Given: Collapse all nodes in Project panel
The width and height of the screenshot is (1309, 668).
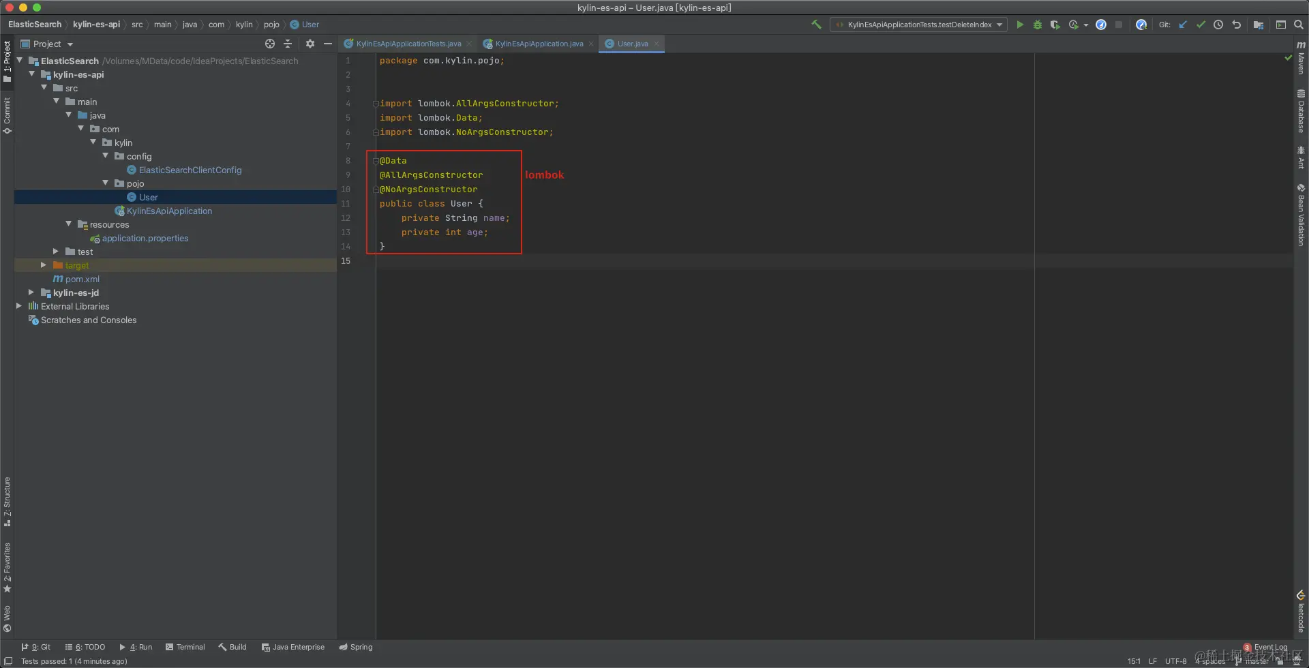Looking at the screenshot, I should (288, 44).
